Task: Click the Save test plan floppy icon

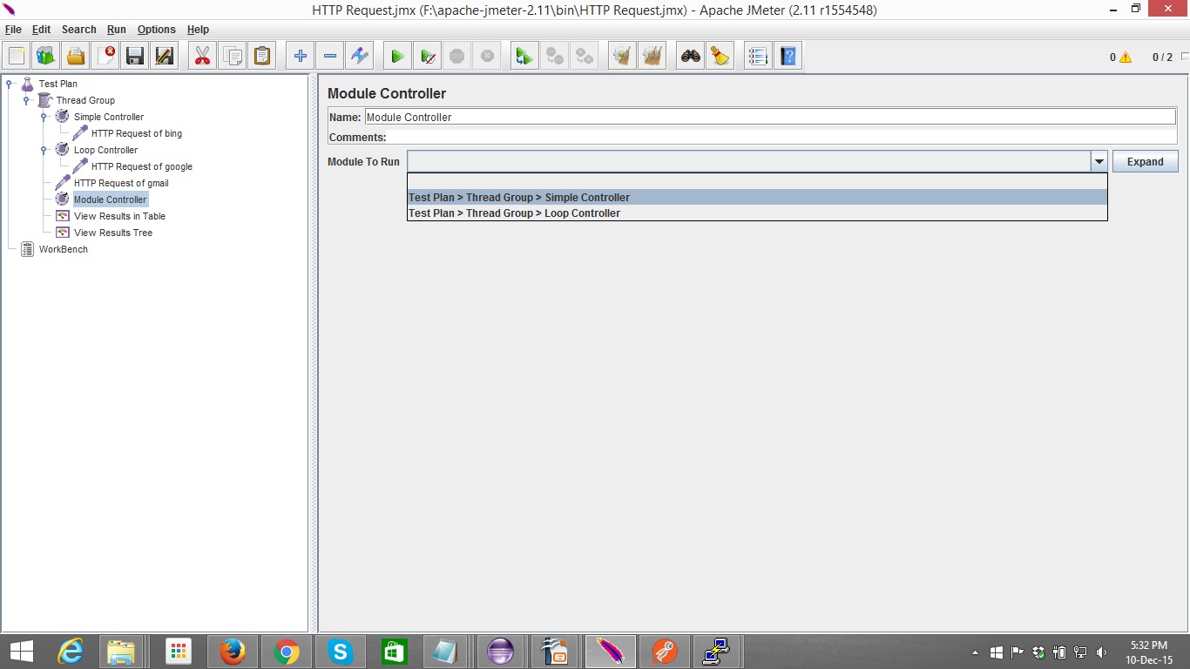Action: point(135,57)
